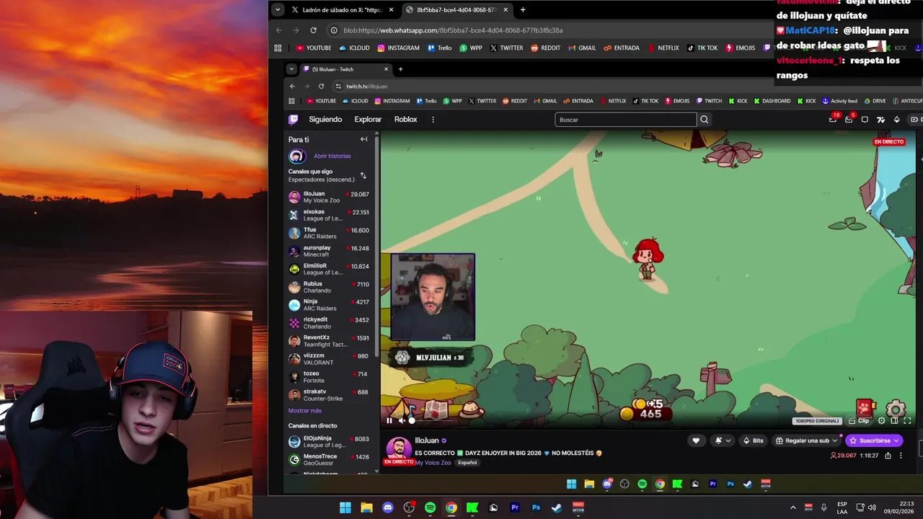Open Twitch notifications inbox with badge 5
Image resolution: width=923 pixels, height=519 pixels.
coord(849,119)
